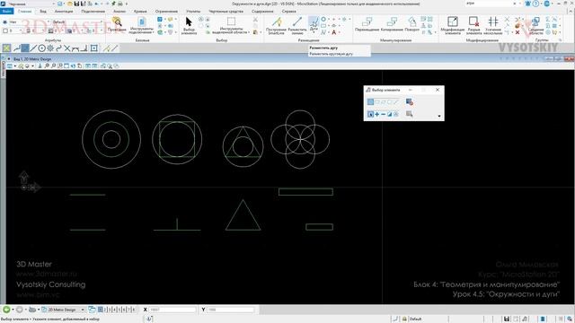Choose Разместить дугу from popup

(x=323, y=48)
